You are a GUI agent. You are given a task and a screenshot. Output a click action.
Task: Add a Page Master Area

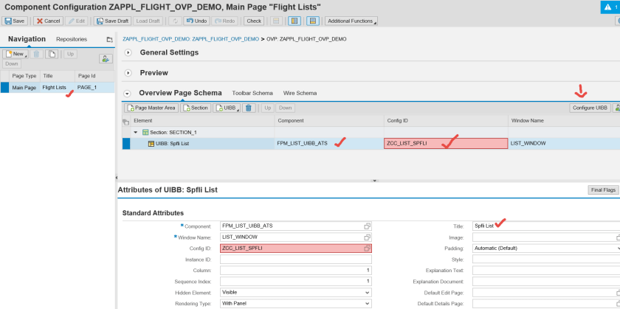pyautogui.click(x=151, y=108)
